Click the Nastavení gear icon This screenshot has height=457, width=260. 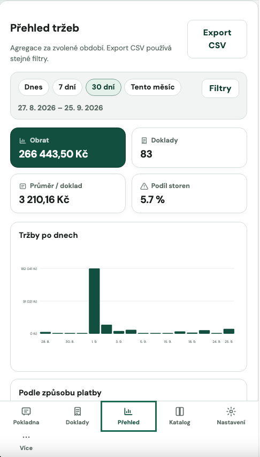(231, 411)
